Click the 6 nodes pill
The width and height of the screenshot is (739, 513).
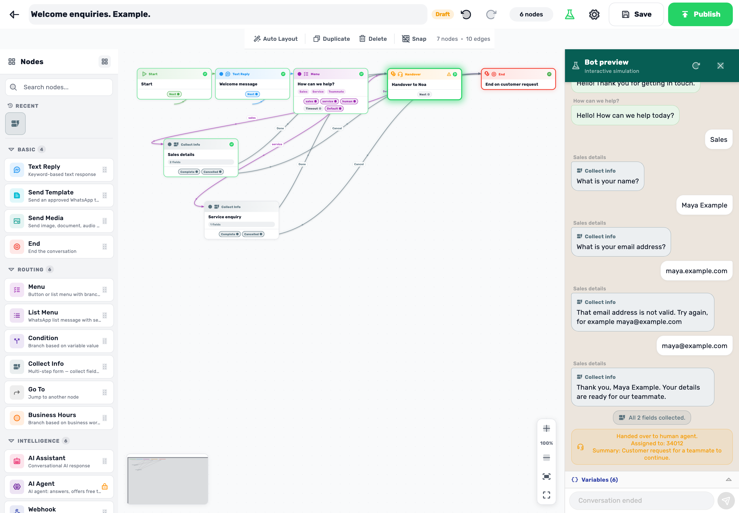[531, 14]
